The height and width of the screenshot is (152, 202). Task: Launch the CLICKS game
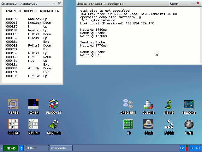(148, 104)
